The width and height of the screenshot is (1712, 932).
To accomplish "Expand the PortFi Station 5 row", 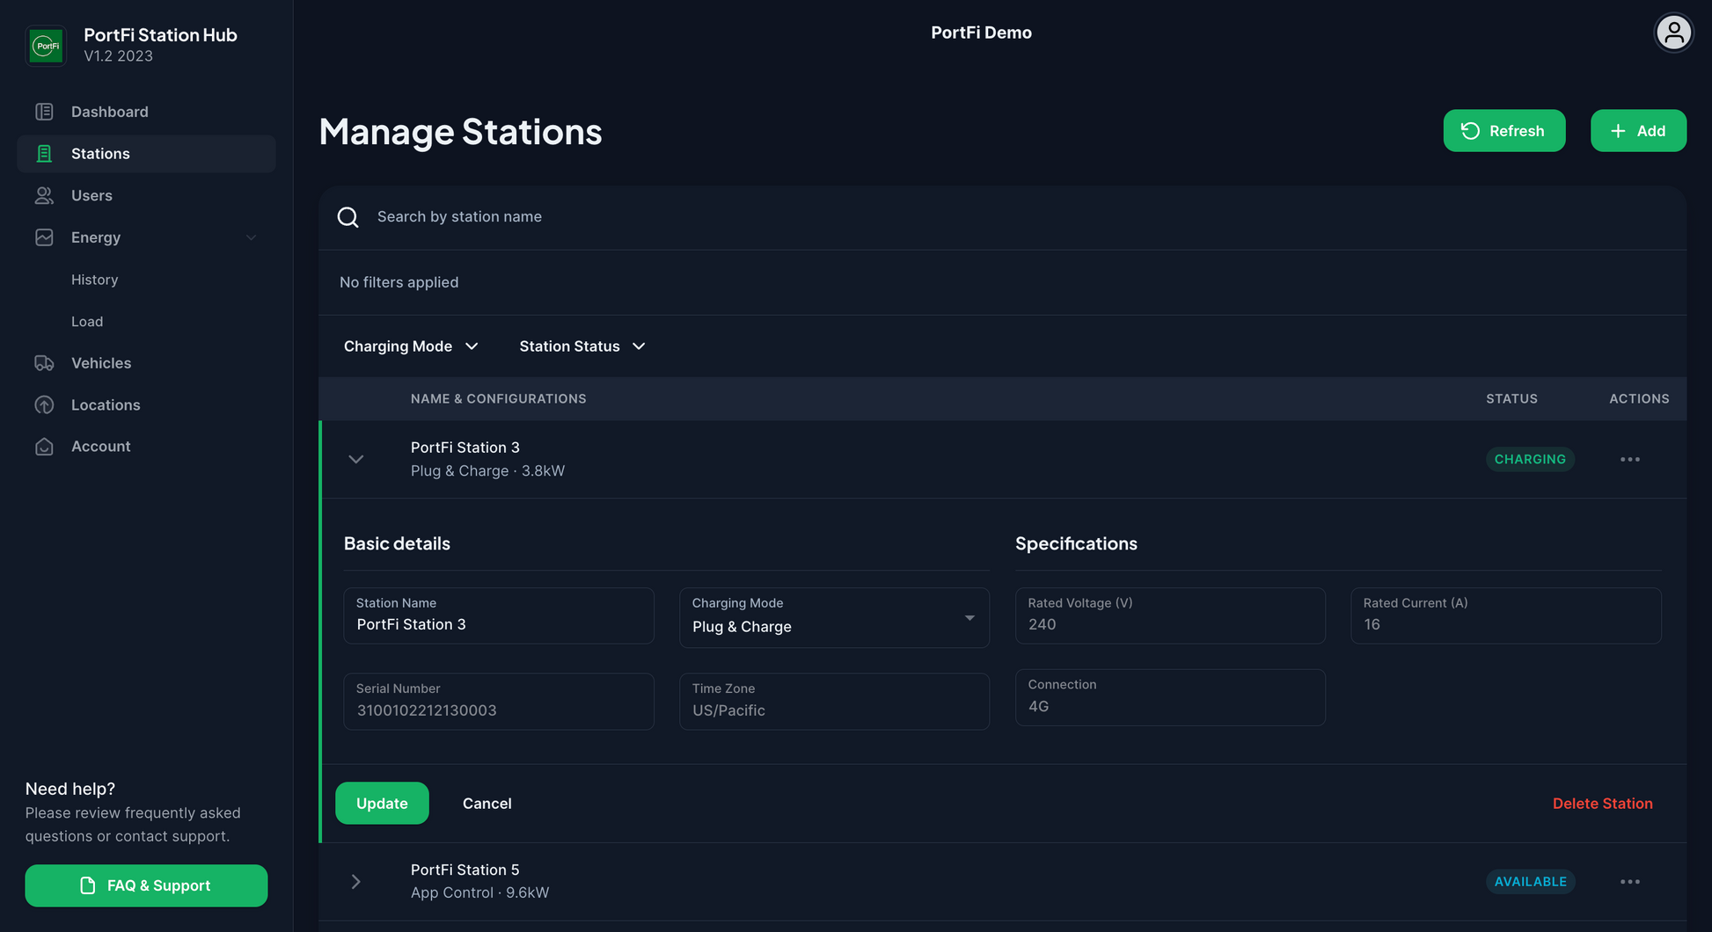I will click(x=355, y=881).
